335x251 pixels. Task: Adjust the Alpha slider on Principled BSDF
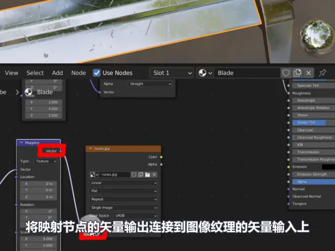tap(313, 182)
